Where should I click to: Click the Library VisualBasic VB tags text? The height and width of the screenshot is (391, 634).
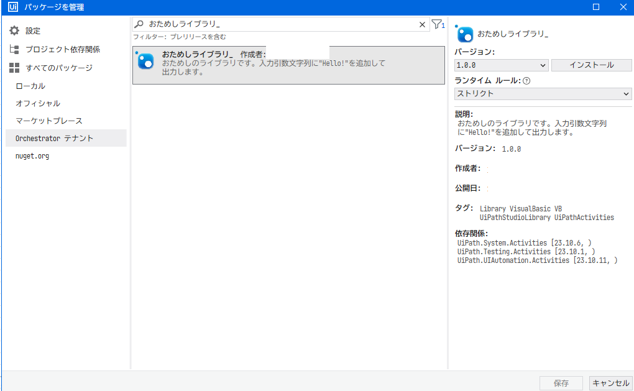click(x=521, y=209)
